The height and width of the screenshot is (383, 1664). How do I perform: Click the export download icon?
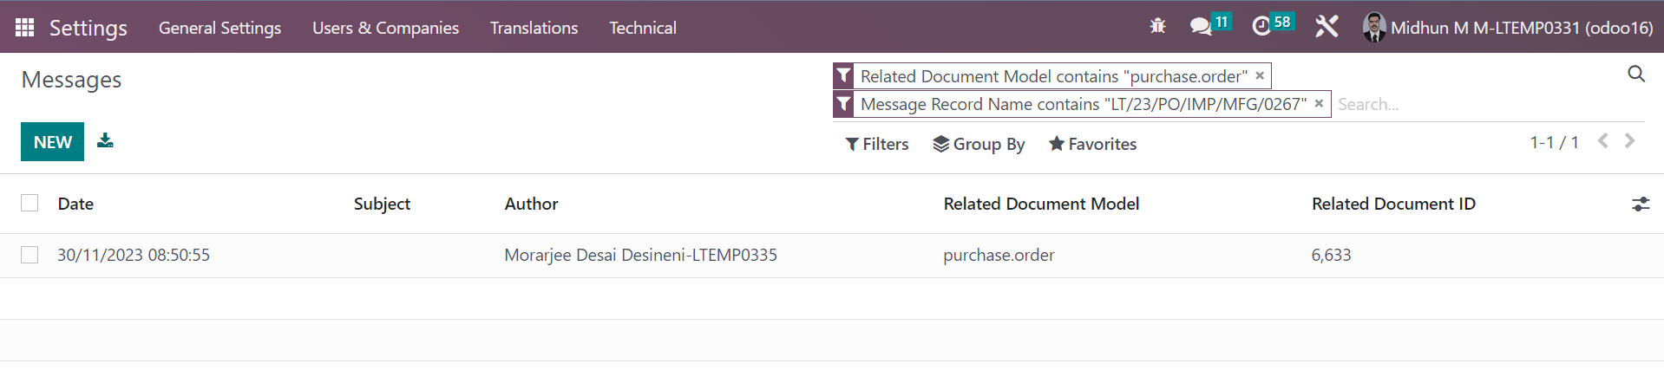coord(105,140)
